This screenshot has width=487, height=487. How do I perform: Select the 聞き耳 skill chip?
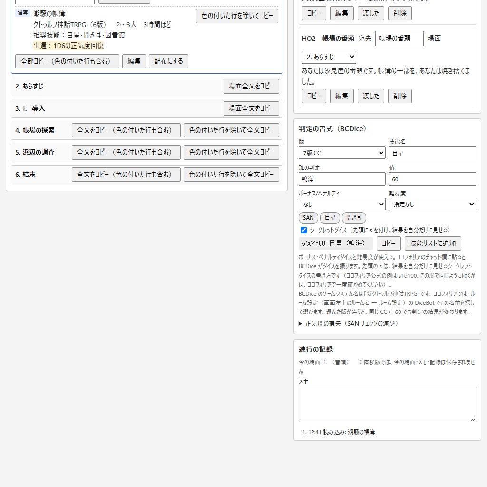[354, 218]
